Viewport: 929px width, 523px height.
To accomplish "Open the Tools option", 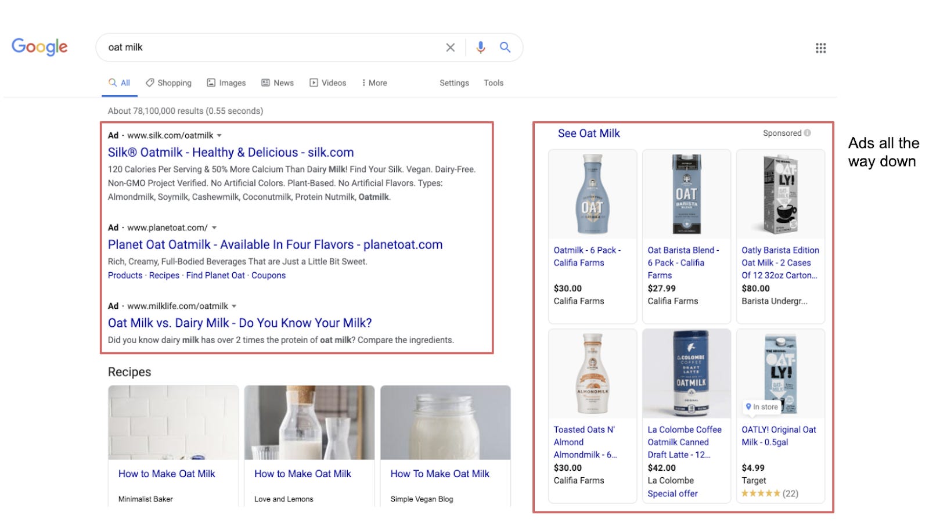I will tap(494, 83).
